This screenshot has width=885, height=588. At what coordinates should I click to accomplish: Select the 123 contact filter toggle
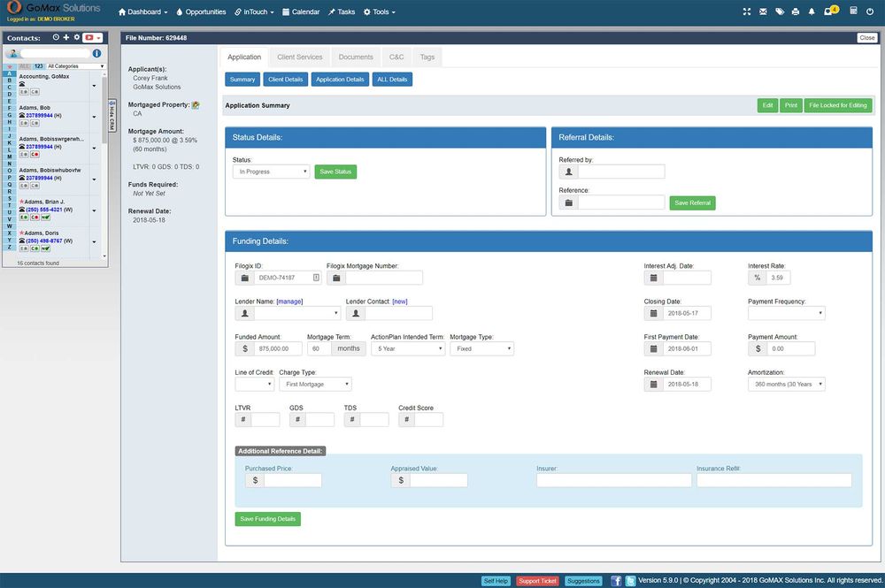point(38,66)
